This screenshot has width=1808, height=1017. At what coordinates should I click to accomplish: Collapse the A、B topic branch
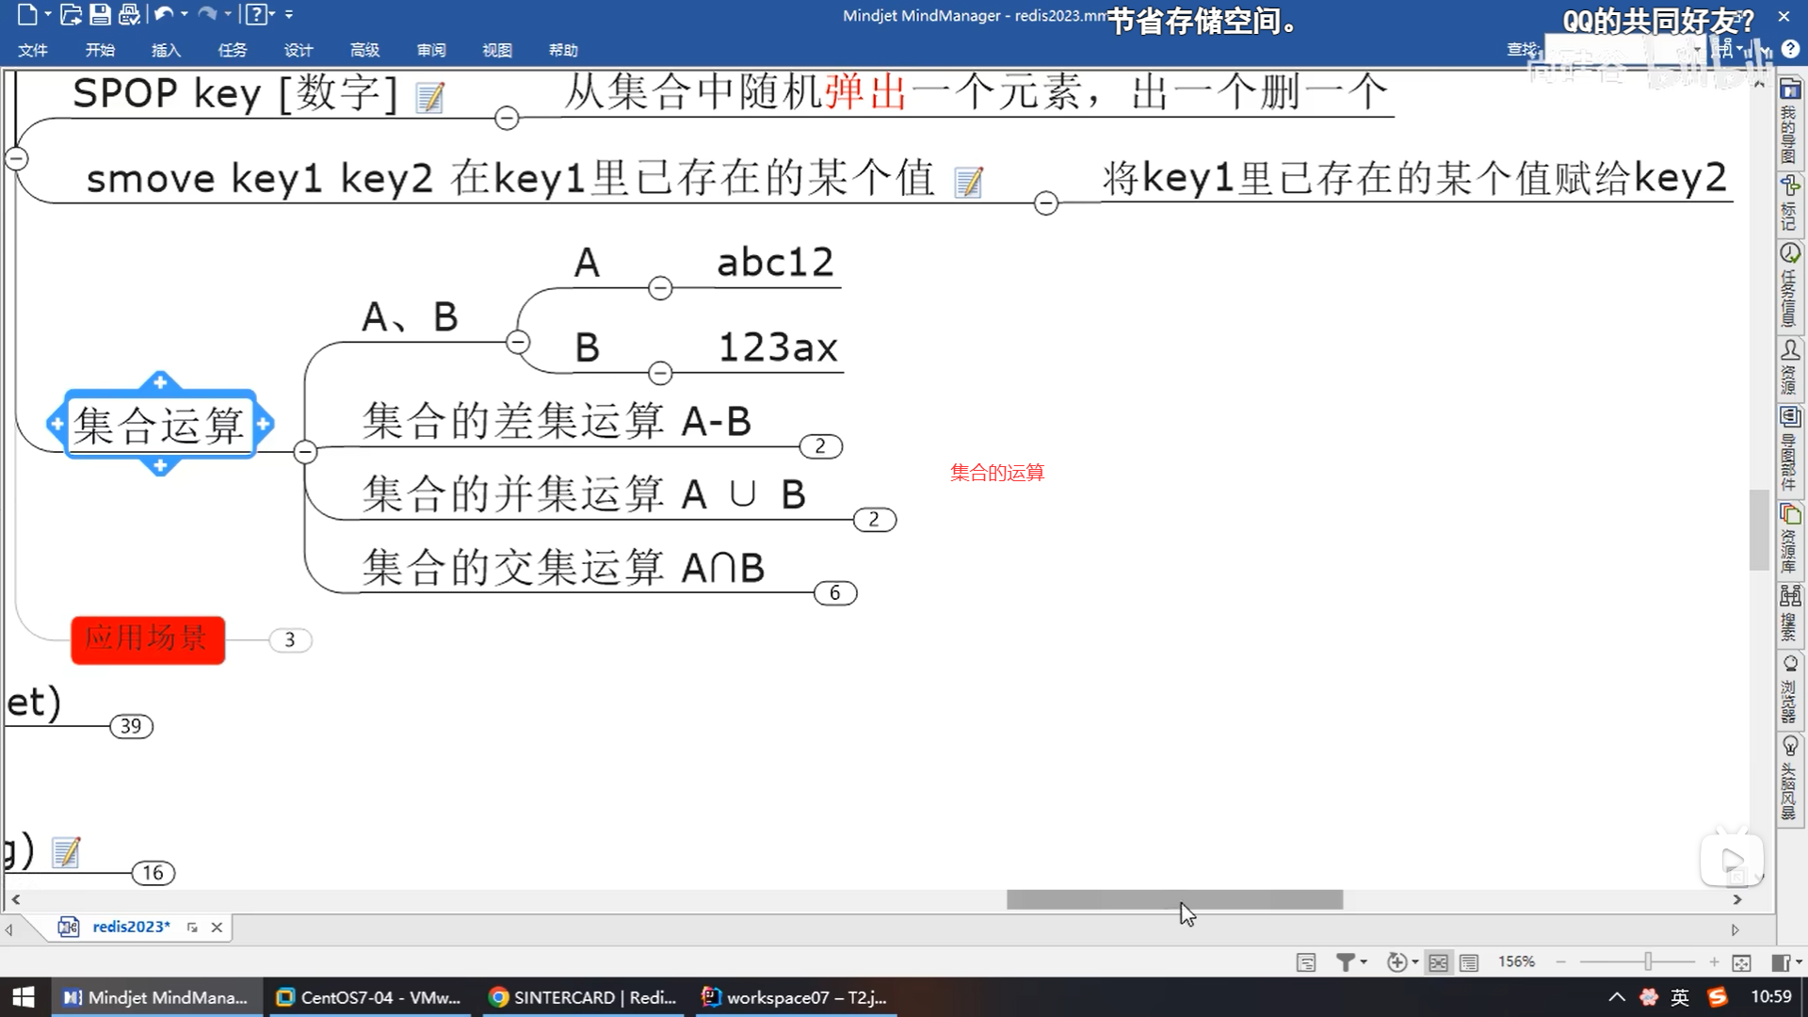pos(518,342)
